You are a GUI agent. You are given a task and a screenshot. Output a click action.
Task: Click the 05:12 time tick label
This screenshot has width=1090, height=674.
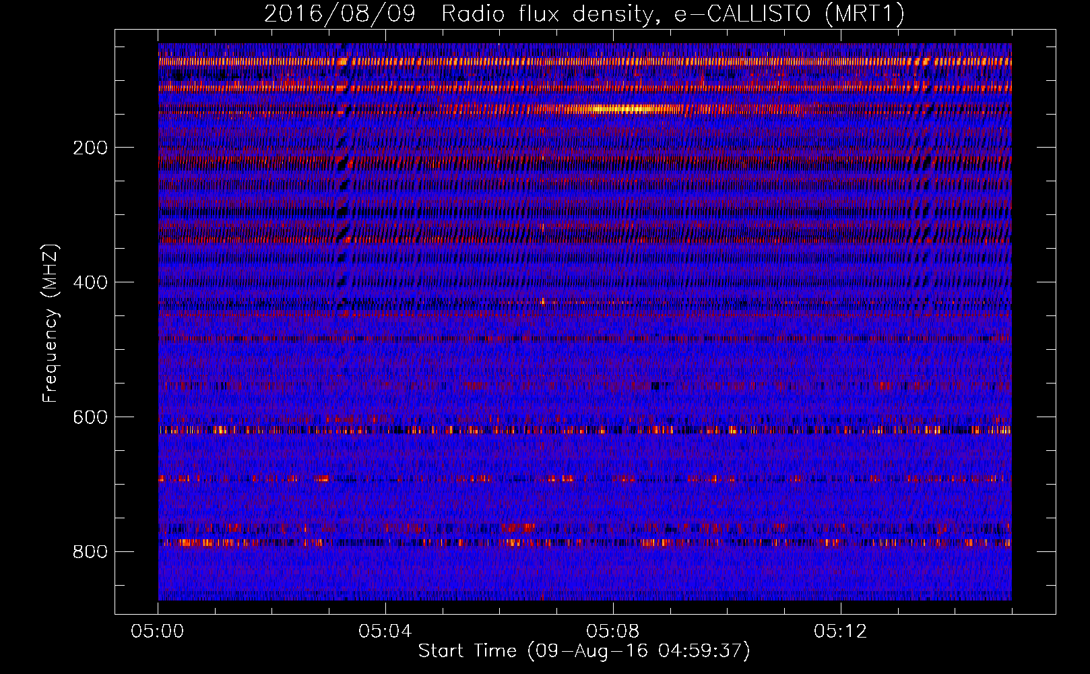tap(841, 632)
